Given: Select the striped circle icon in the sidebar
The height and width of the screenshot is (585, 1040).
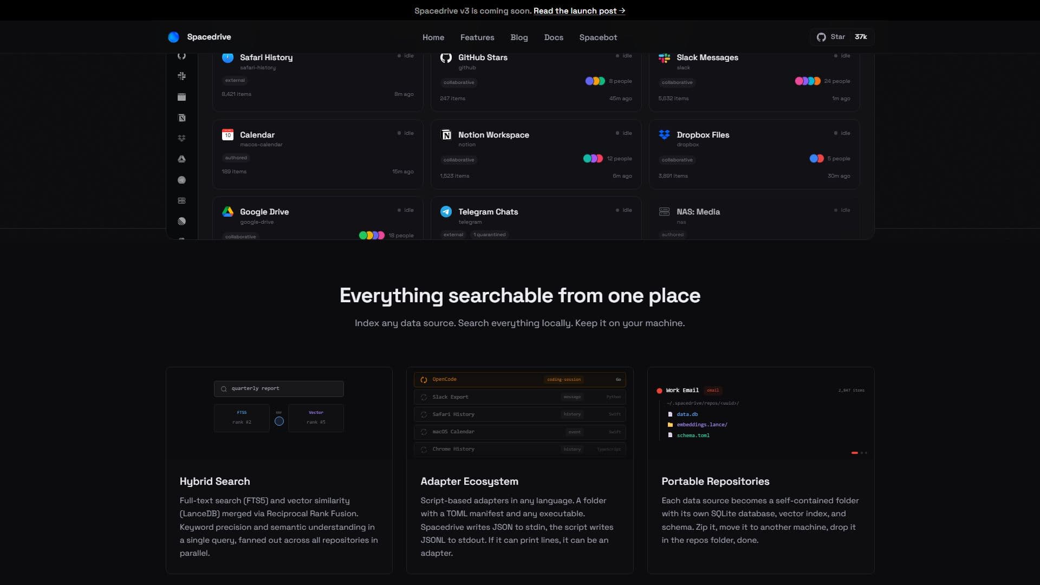Looking at the screenshot, I should coord(181,221).
